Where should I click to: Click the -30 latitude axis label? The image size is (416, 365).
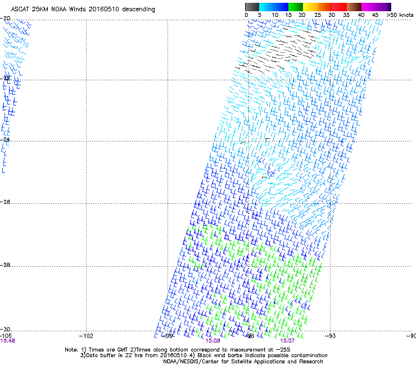(5, 329)
